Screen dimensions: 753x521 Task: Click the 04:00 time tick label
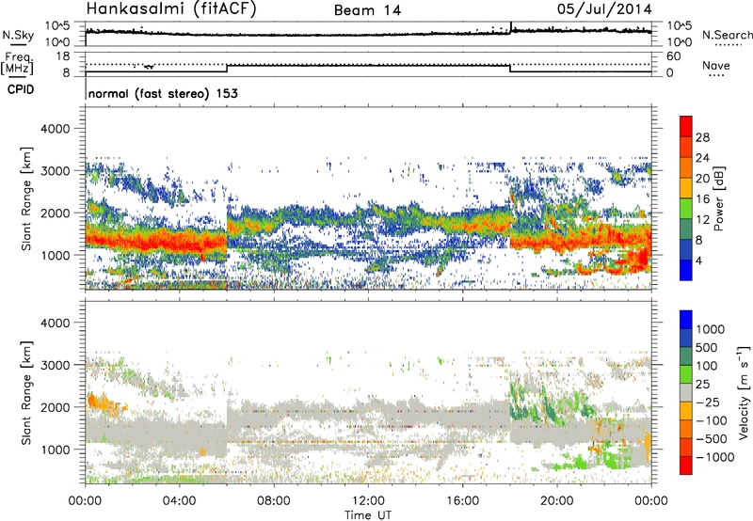pyautogui.click(x=179, y=501)
